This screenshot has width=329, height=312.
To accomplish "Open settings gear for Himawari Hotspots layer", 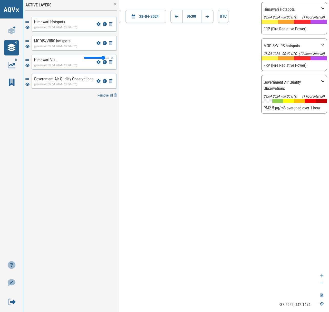I will pyautogui.click(x=99, y=24).
